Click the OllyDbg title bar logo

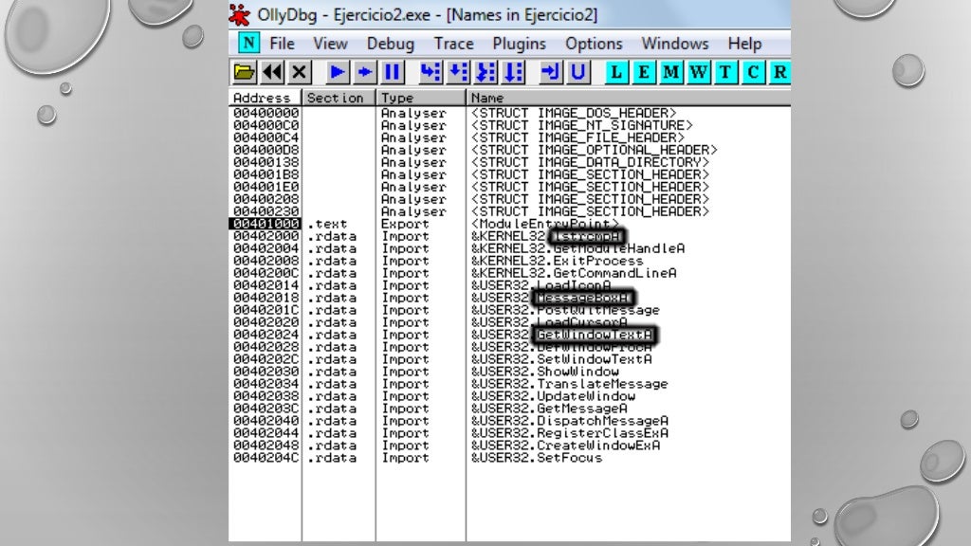tap(240, 14)
